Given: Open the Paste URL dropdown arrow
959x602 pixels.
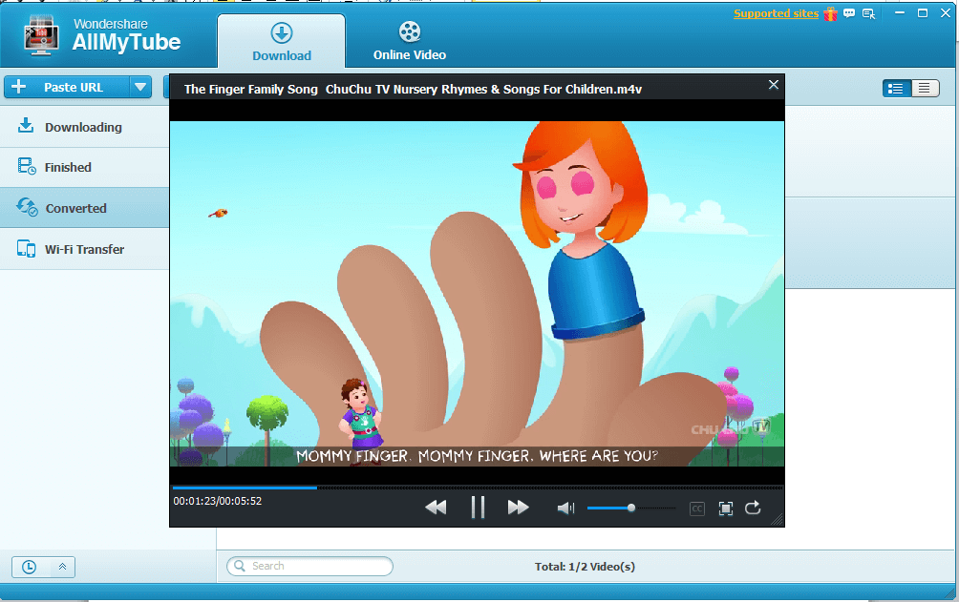Looking at the screenshot, I should point(140,88).
